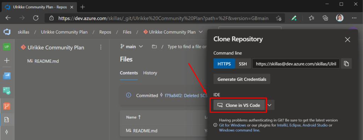The height and width of the screenshot is (140, 363).
Task: Click the browser back arrow
Action: pos(8,18)
